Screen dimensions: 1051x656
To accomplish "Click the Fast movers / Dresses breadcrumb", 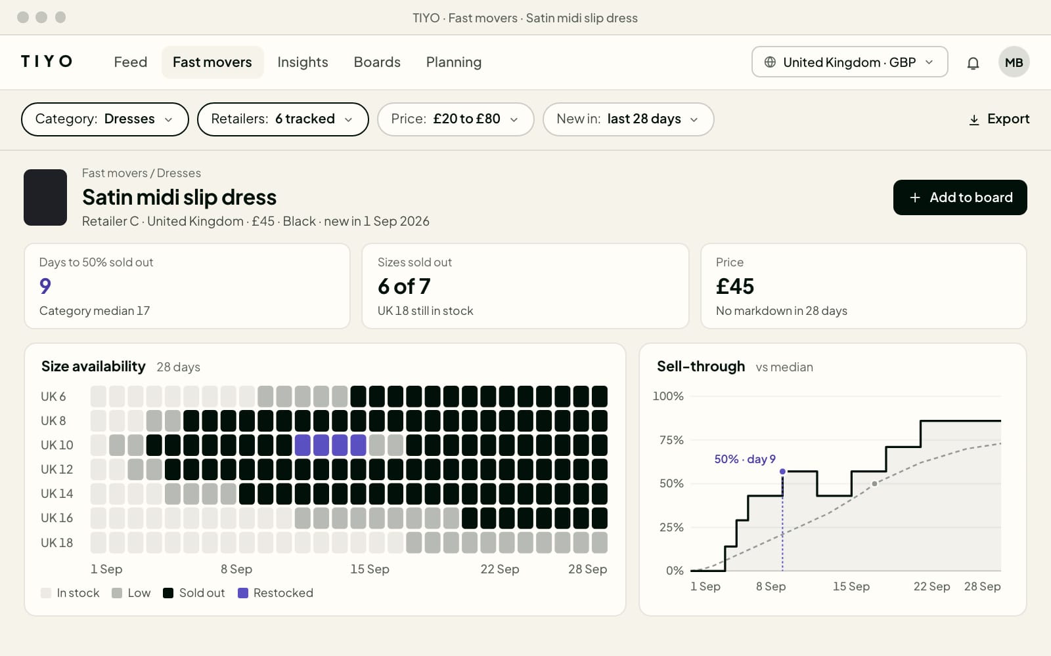I will [x=141, y=173].
